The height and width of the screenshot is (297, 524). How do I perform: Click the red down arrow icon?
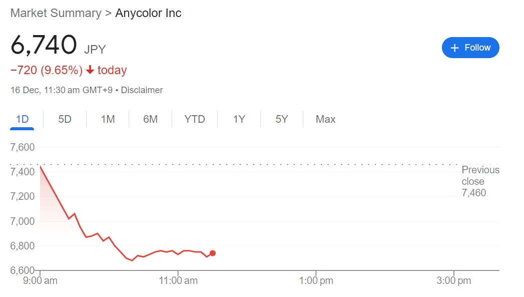[x=90, y=70]
